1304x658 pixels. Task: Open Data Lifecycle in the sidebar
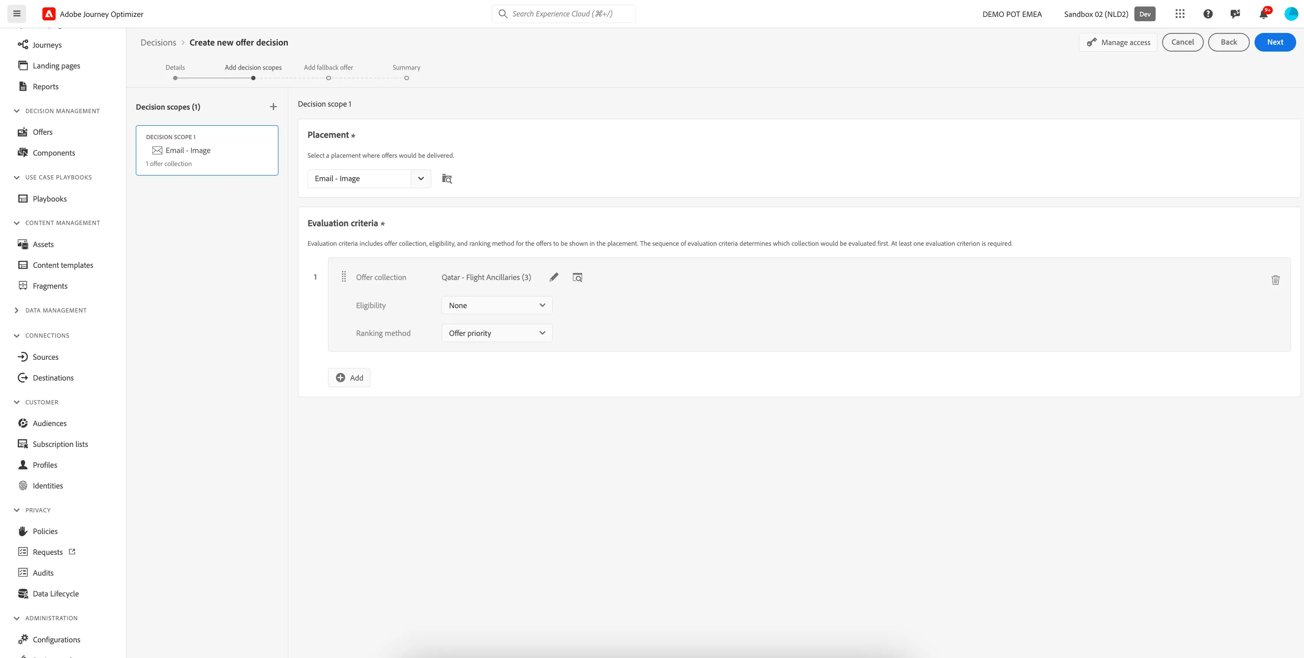click(56, 594)
